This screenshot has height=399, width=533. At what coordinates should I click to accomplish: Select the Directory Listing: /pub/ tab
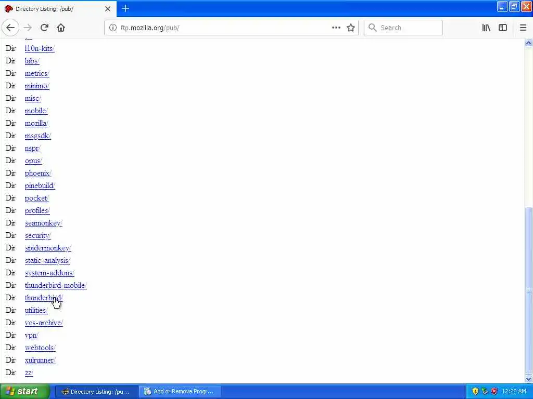[58, 9]
